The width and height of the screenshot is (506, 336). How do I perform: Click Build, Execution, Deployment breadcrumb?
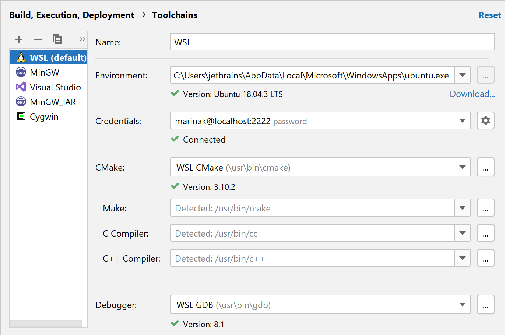[72, 15]
